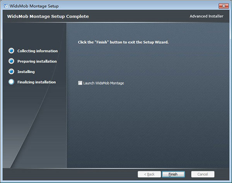Enable the Launch WidsMob Montage checkbox
232x183 pixels.
pos(80,83)
